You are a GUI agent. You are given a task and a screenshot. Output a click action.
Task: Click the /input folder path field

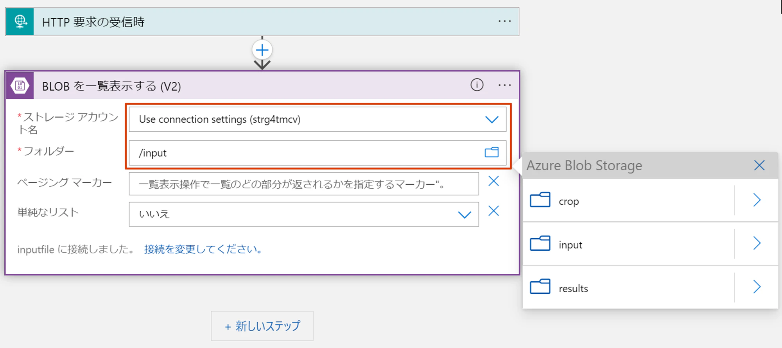coord(317,153)
